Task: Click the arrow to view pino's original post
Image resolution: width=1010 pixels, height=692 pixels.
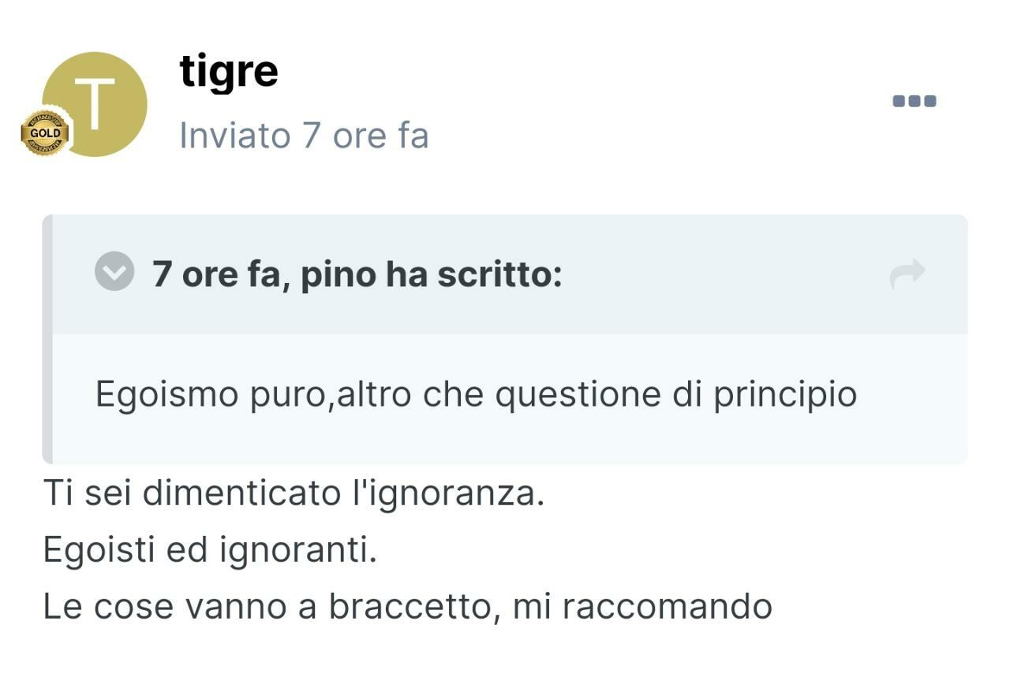Action: coord(907,273)
